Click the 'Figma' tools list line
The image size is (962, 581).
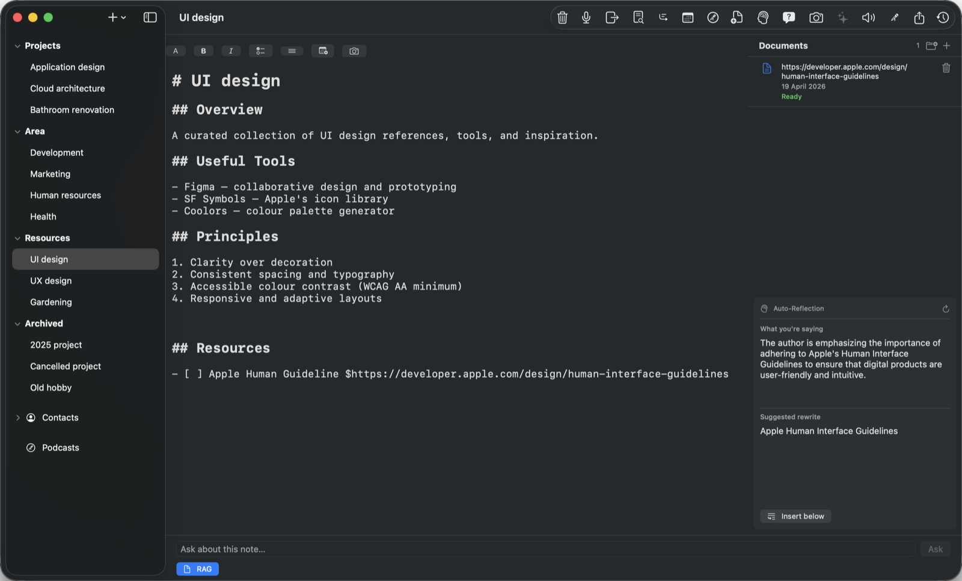[314, 187]
